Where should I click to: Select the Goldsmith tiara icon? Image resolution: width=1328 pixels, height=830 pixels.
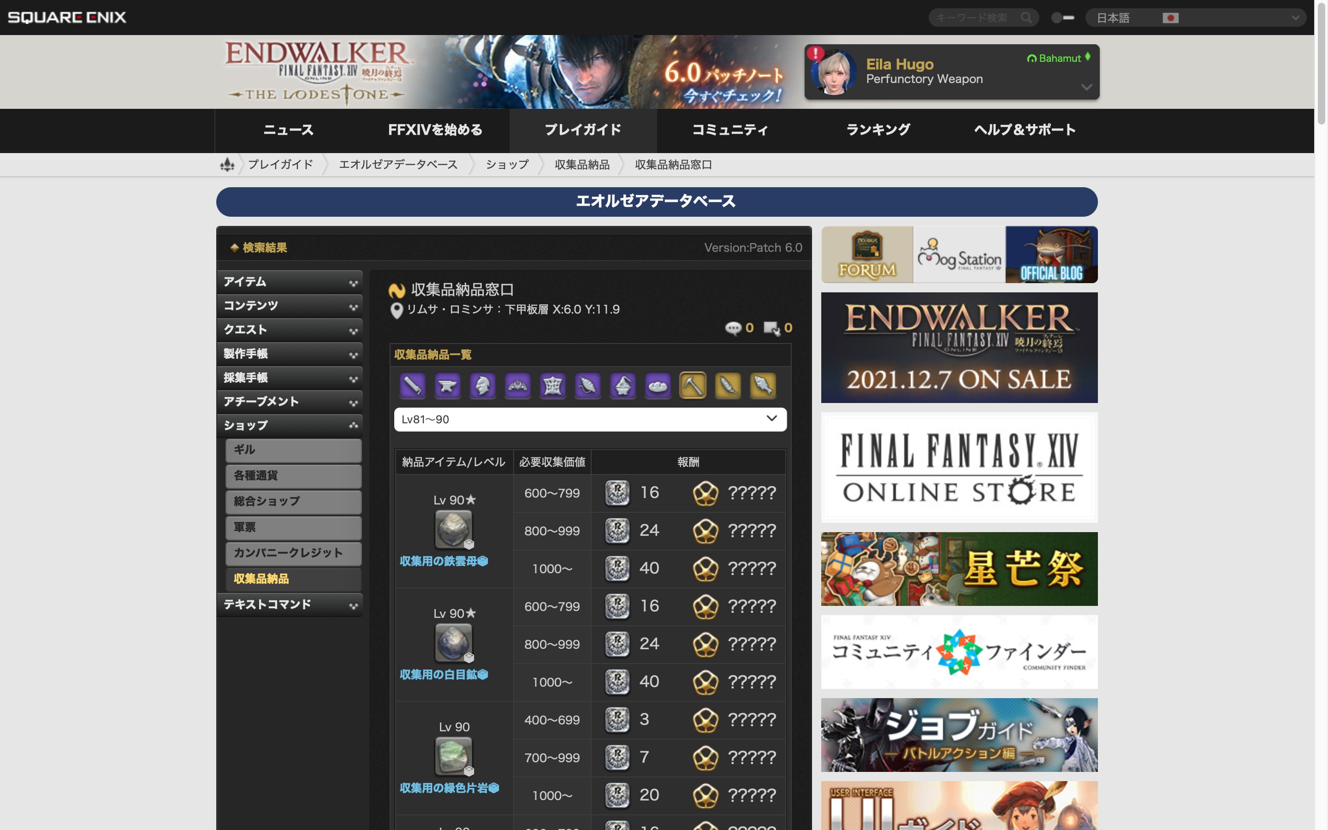517,385
